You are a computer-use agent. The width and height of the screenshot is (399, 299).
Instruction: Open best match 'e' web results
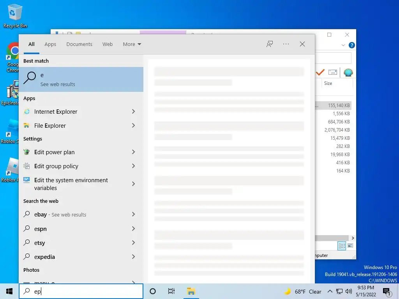tap(81, 79)
